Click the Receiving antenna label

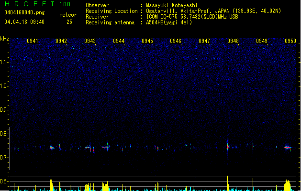tap(110, 22)
